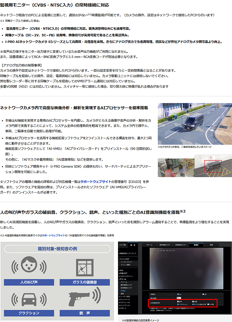Open the top 通知 tab
232x322 pixels.
pos(211,245)
